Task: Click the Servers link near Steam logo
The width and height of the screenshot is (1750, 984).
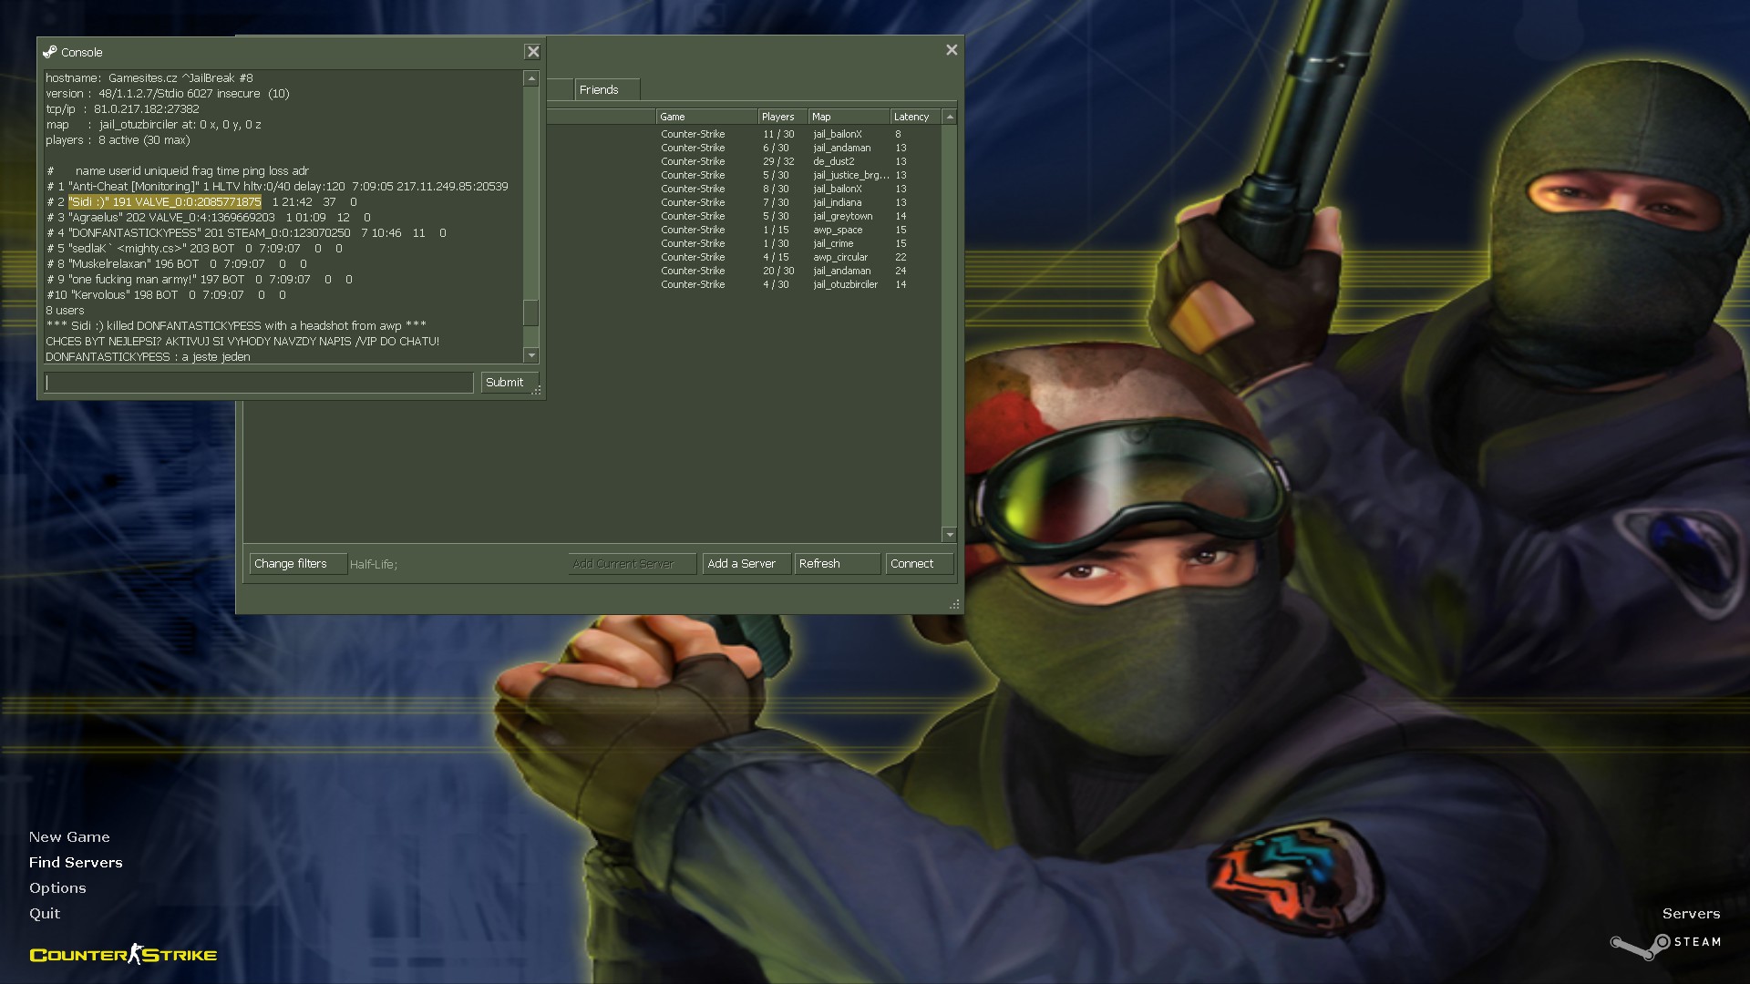Action: 1691,913
